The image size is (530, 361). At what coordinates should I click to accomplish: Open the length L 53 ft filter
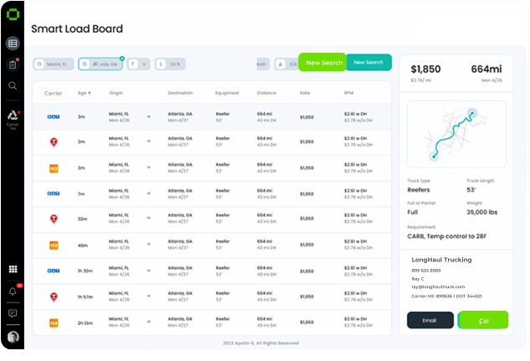click(x=170, y=64)
